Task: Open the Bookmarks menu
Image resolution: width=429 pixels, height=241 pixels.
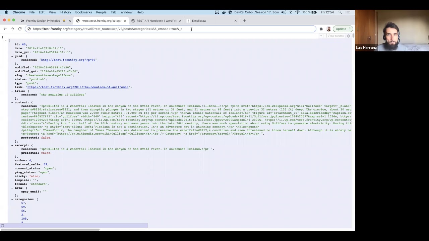Action: coord(83,12)
